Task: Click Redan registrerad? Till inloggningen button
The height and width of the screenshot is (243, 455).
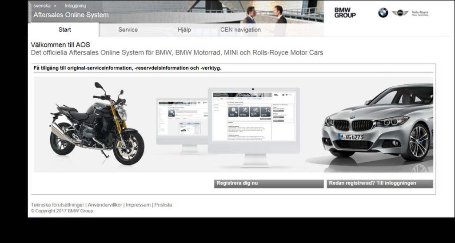Action: 380,183
